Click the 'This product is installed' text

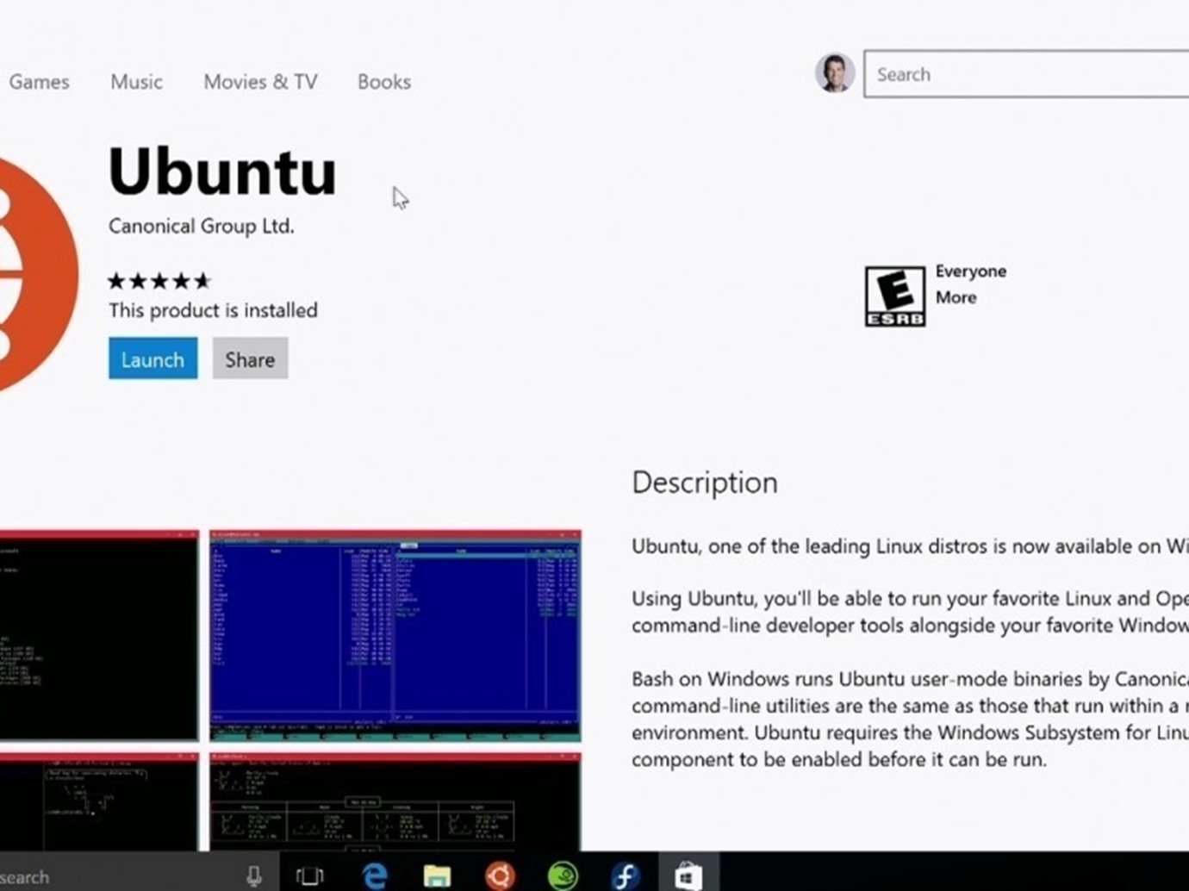click(x=213, y=310)
